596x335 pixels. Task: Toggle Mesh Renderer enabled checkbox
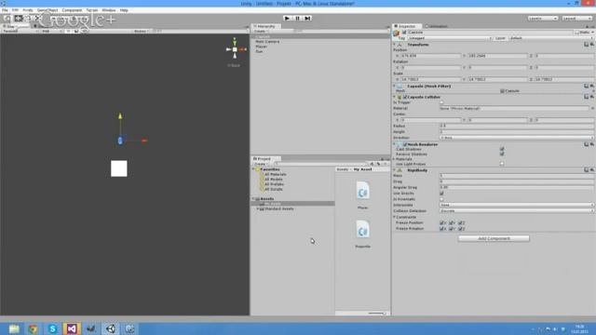pyautogui.click(x=405, y=145)
